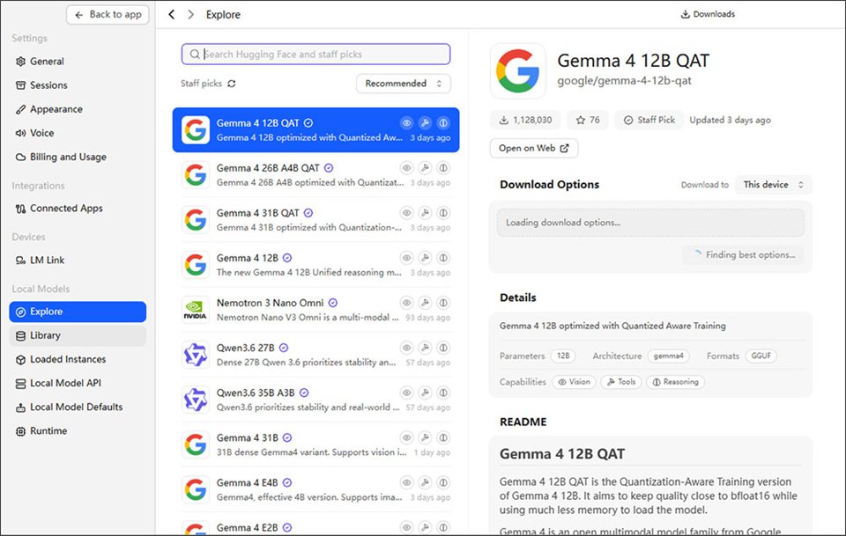Open Local Model Defaults
Screen dimensions: 846x536
click(78, 408)
